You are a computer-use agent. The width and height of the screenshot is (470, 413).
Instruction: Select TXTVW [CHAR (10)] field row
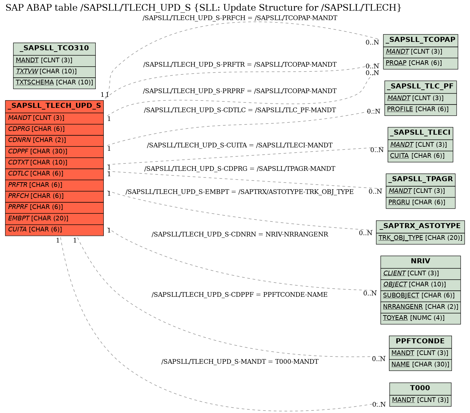54,71
